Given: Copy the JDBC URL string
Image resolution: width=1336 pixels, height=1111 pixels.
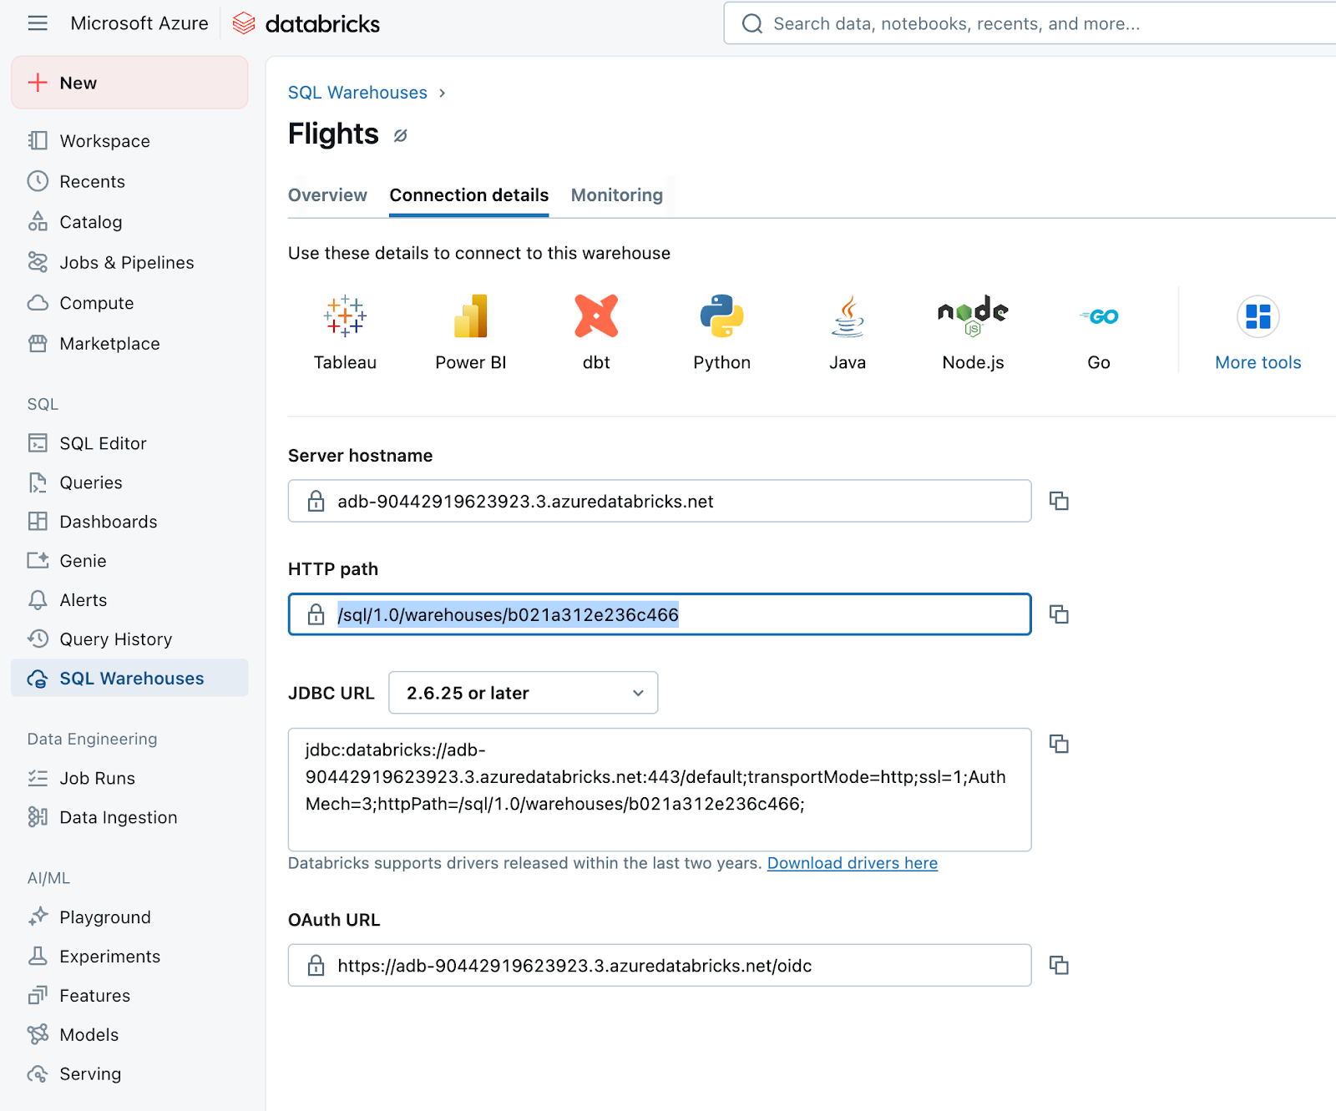Looking at the screenshot, I should (x=1059, y=744).
